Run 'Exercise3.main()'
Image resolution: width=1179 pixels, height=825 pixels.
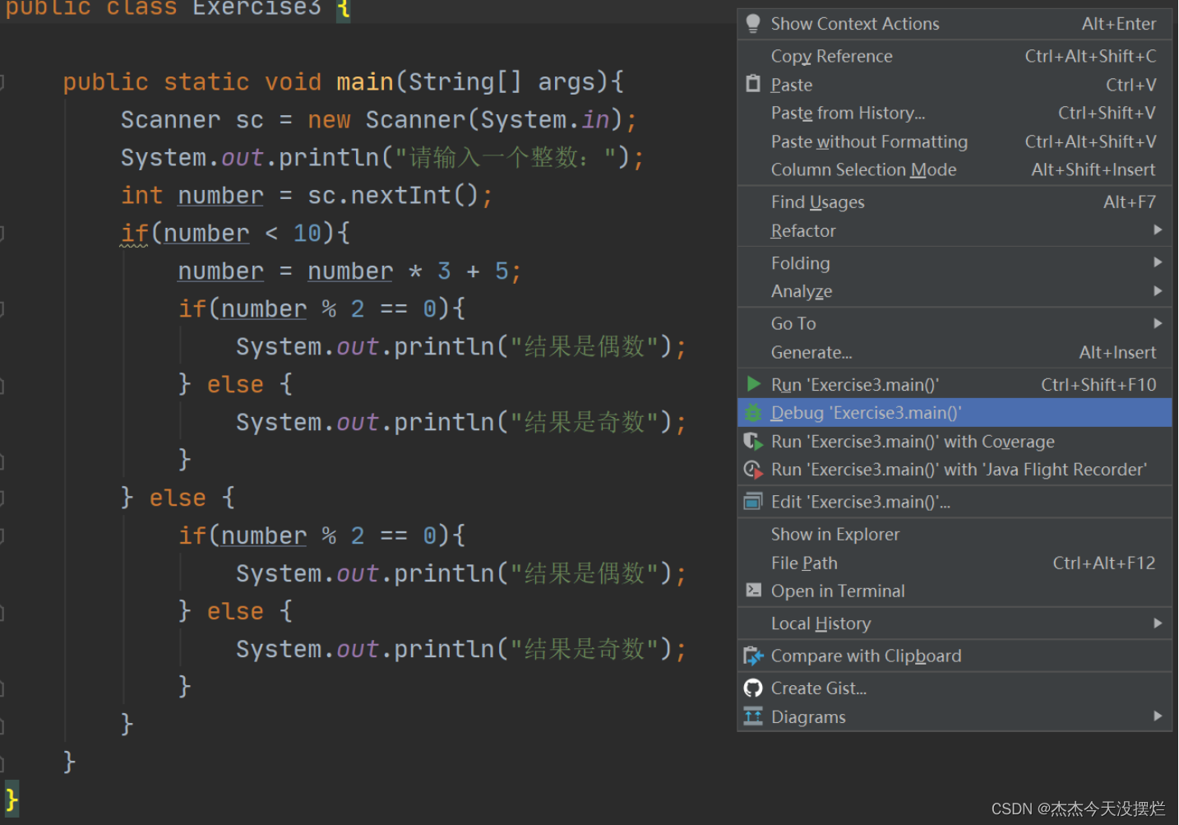955,384
